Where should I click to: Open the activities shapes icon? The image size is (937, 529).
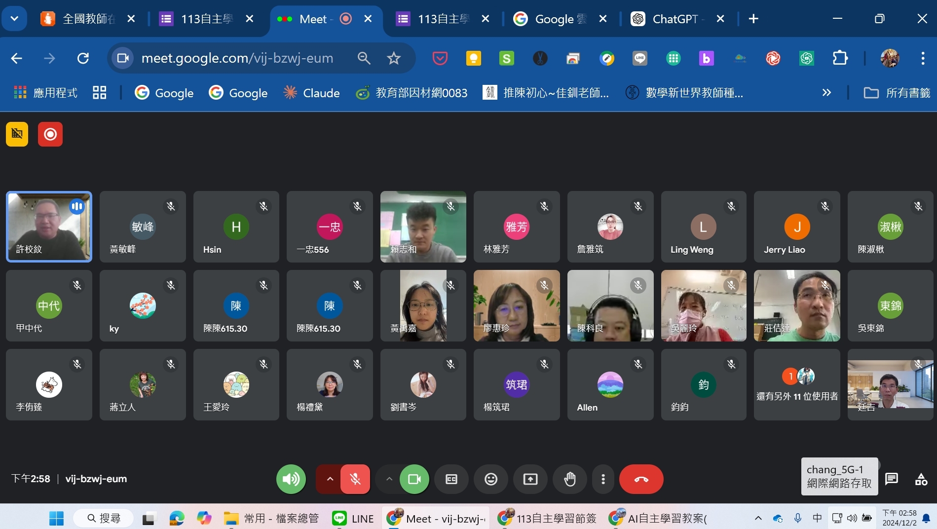pos(921,479)
